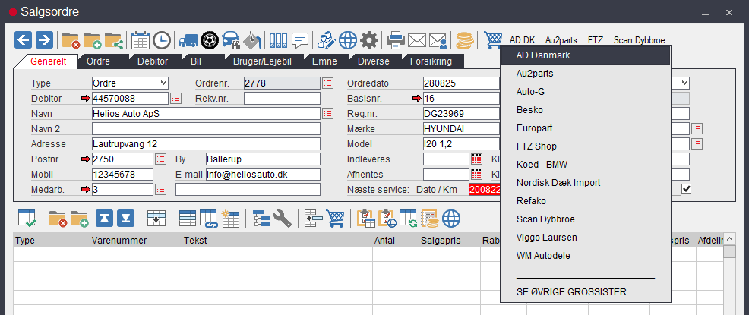Image resolution: width=749 pixels, height=315 pixels.
Task: Open lookup list next to Debitor field
Action: (x=175, y=98)
